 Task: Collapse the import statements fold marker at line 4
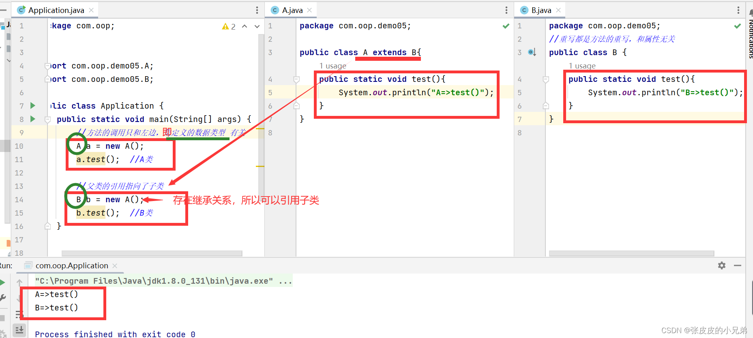coord(47,66)
